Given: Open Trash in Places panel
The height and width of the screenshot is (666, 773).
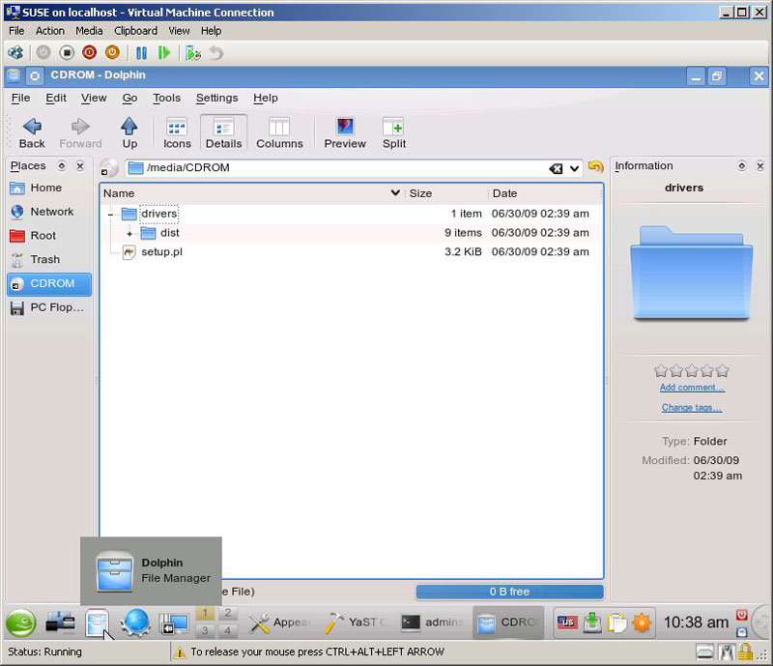Looking at the screenshot, I should point(49,259).
